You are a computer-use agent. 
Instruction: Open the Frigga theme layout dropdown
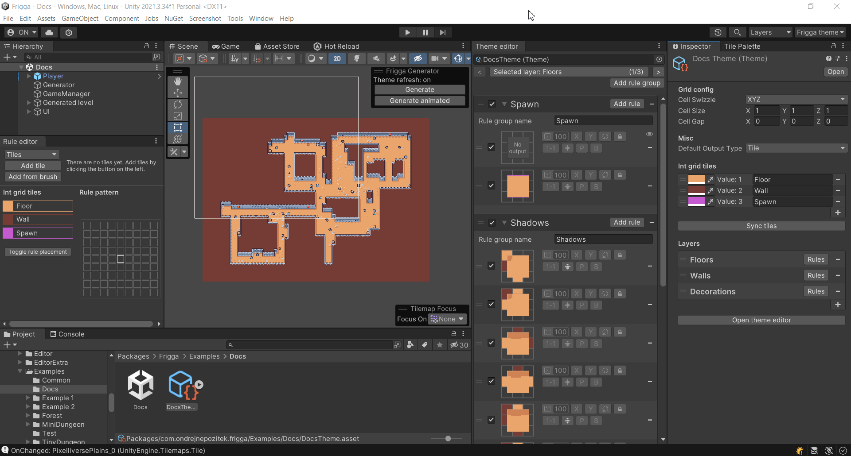820,32
